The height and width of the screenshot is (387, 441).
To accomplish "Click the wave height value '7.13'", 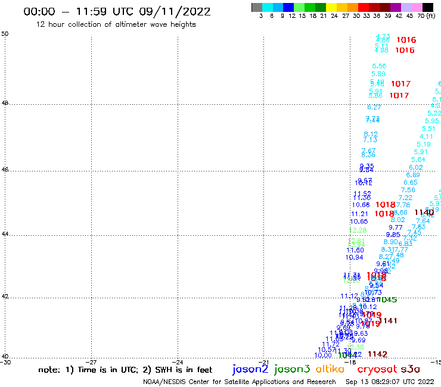I will tap(370, 140).
